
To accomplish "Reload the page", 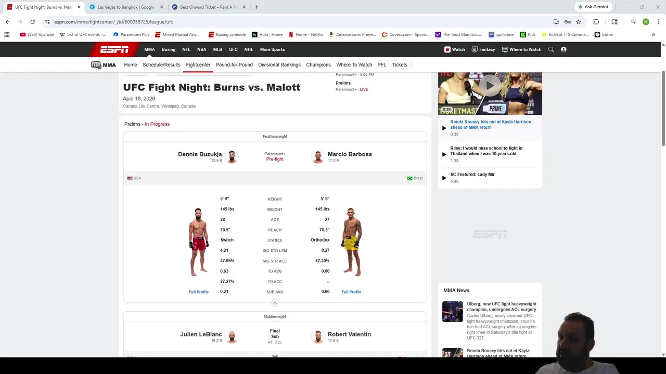I will coord(32,22).
